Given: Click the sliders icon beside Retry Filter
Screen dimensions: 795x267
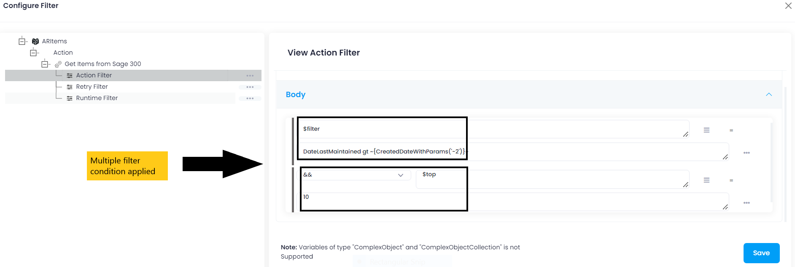Looking at the screenshot, I should pyautogui.click(x=69, y=87).
